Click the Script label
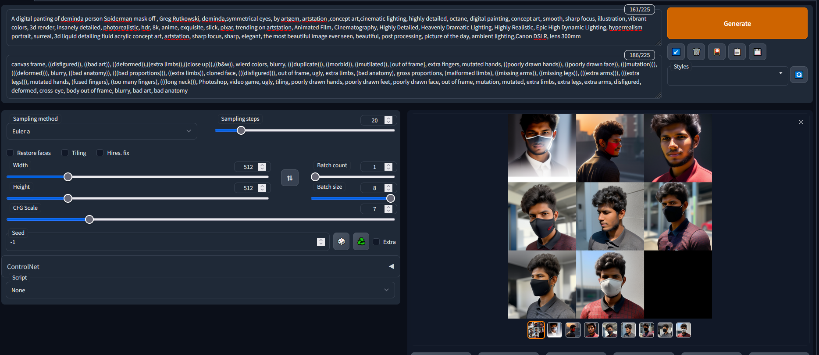 20,277
